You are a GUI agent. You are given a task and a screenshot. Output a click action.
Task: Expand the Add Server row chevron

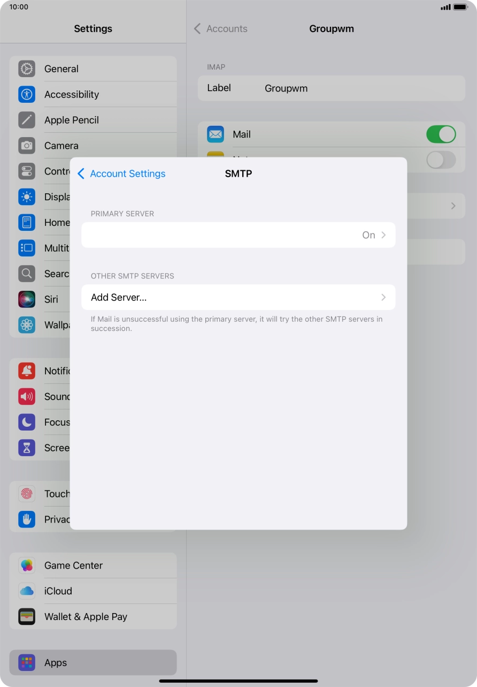(383, 297)
